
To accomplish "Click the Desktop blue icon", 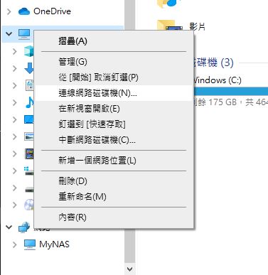I will [x=29, y=119].
